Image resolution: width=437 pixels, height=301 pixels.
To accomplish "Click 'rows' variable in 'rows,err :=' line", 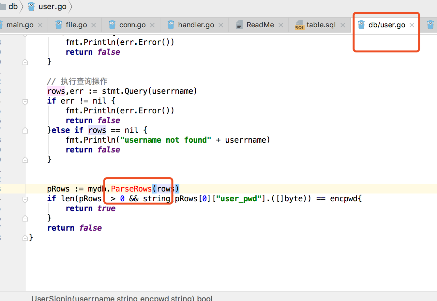I will tap(56, 91).
